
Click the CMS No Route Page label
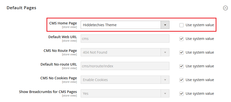[x=60, y=51]
